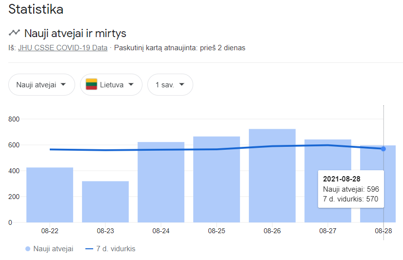Expand the Lietuva country selector
Viewport: 403px width, 260px height.
click(x=111, y=84)
